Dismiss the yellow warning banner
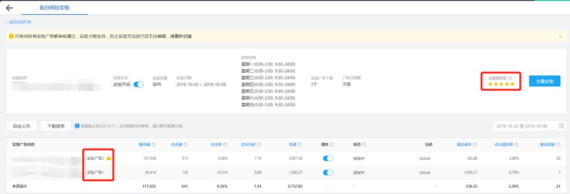Image resolution: width=570 pixels, height=194 pixels. [x=560, y=36]
